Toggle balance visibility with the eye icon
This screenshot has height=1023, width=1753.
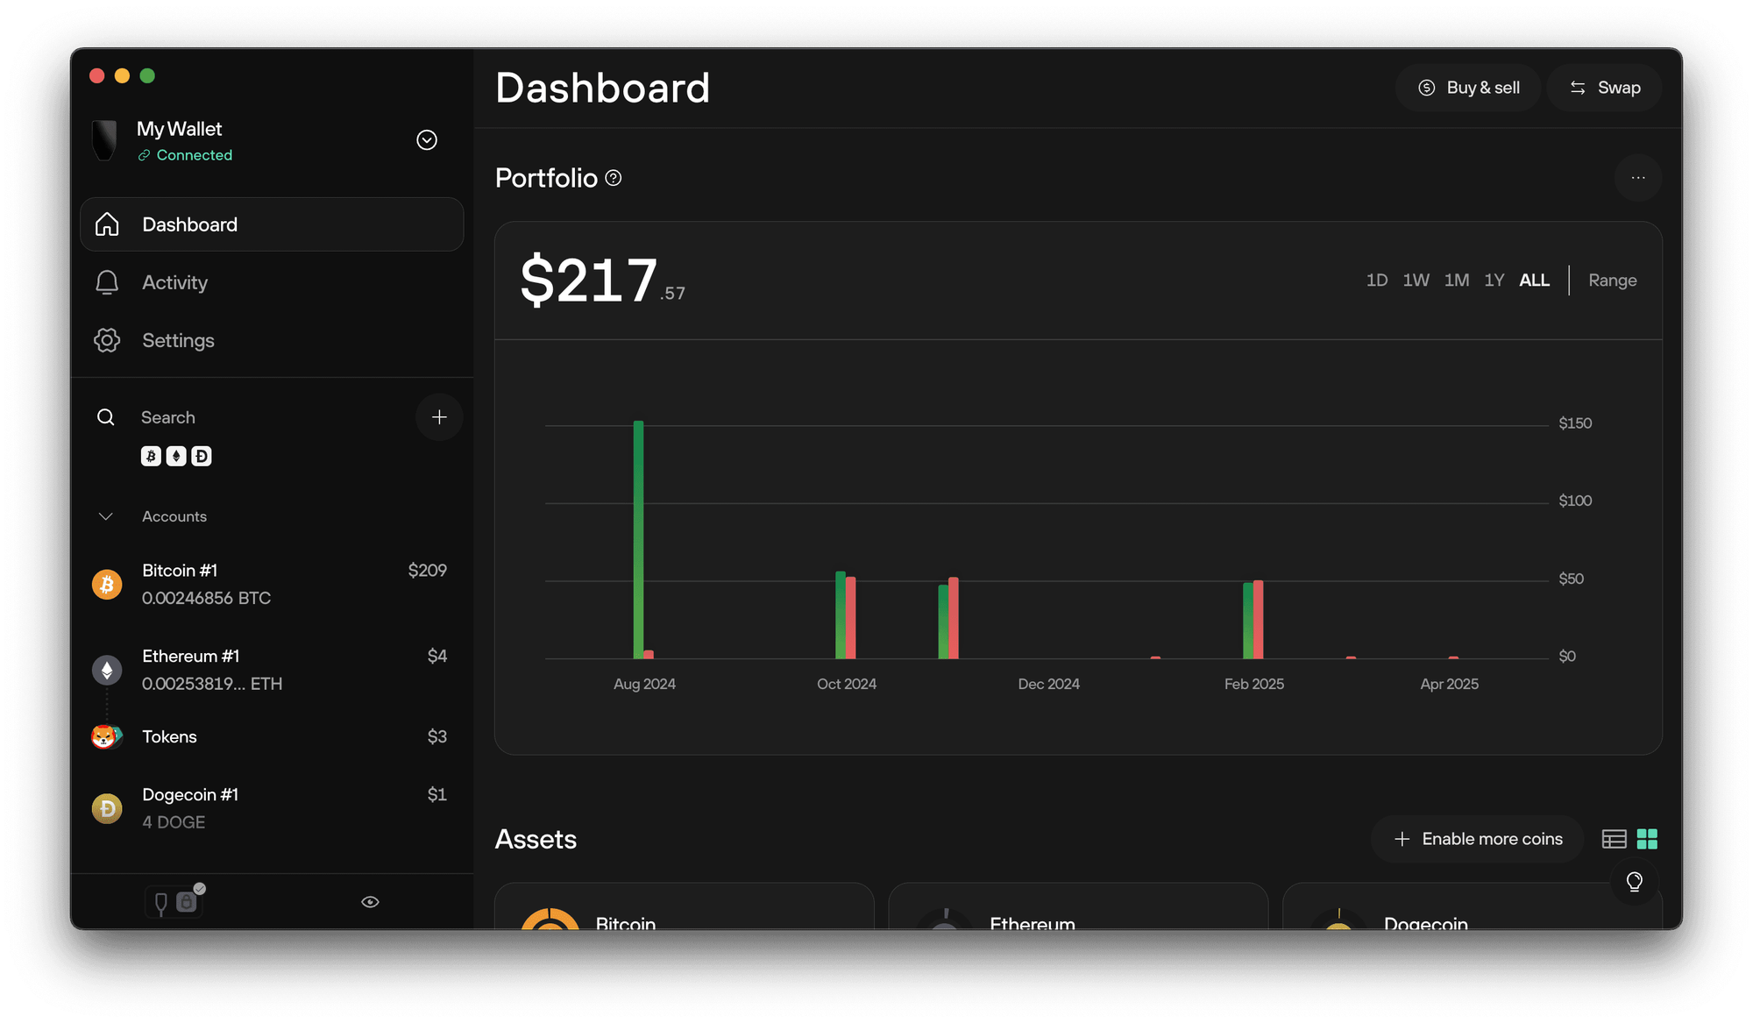370,902
